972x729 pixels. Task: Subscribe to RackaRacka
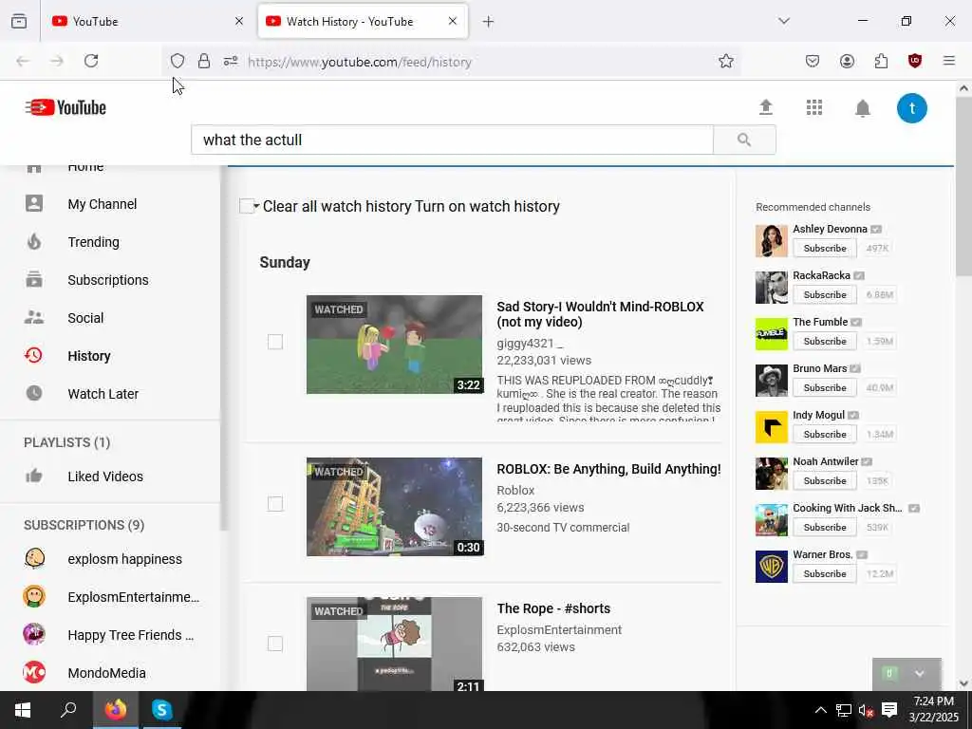[825, 294]
